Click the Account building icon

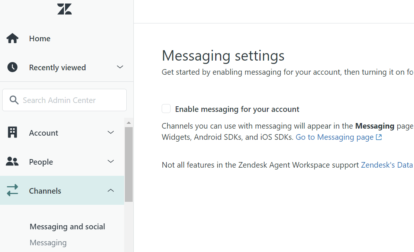(x=13, y=133)
